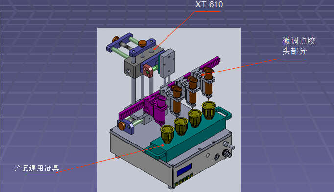
Task: Click the green buttons row under LCD
Action: coord(184,180)
